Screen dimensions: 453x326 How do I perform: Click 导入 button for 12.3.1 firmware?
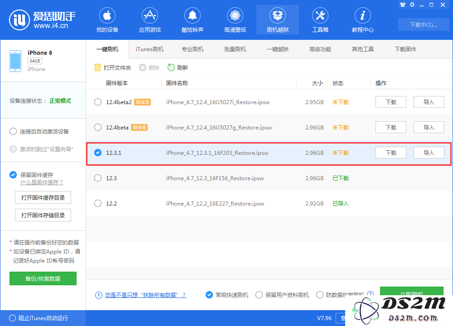coord(429,153)
